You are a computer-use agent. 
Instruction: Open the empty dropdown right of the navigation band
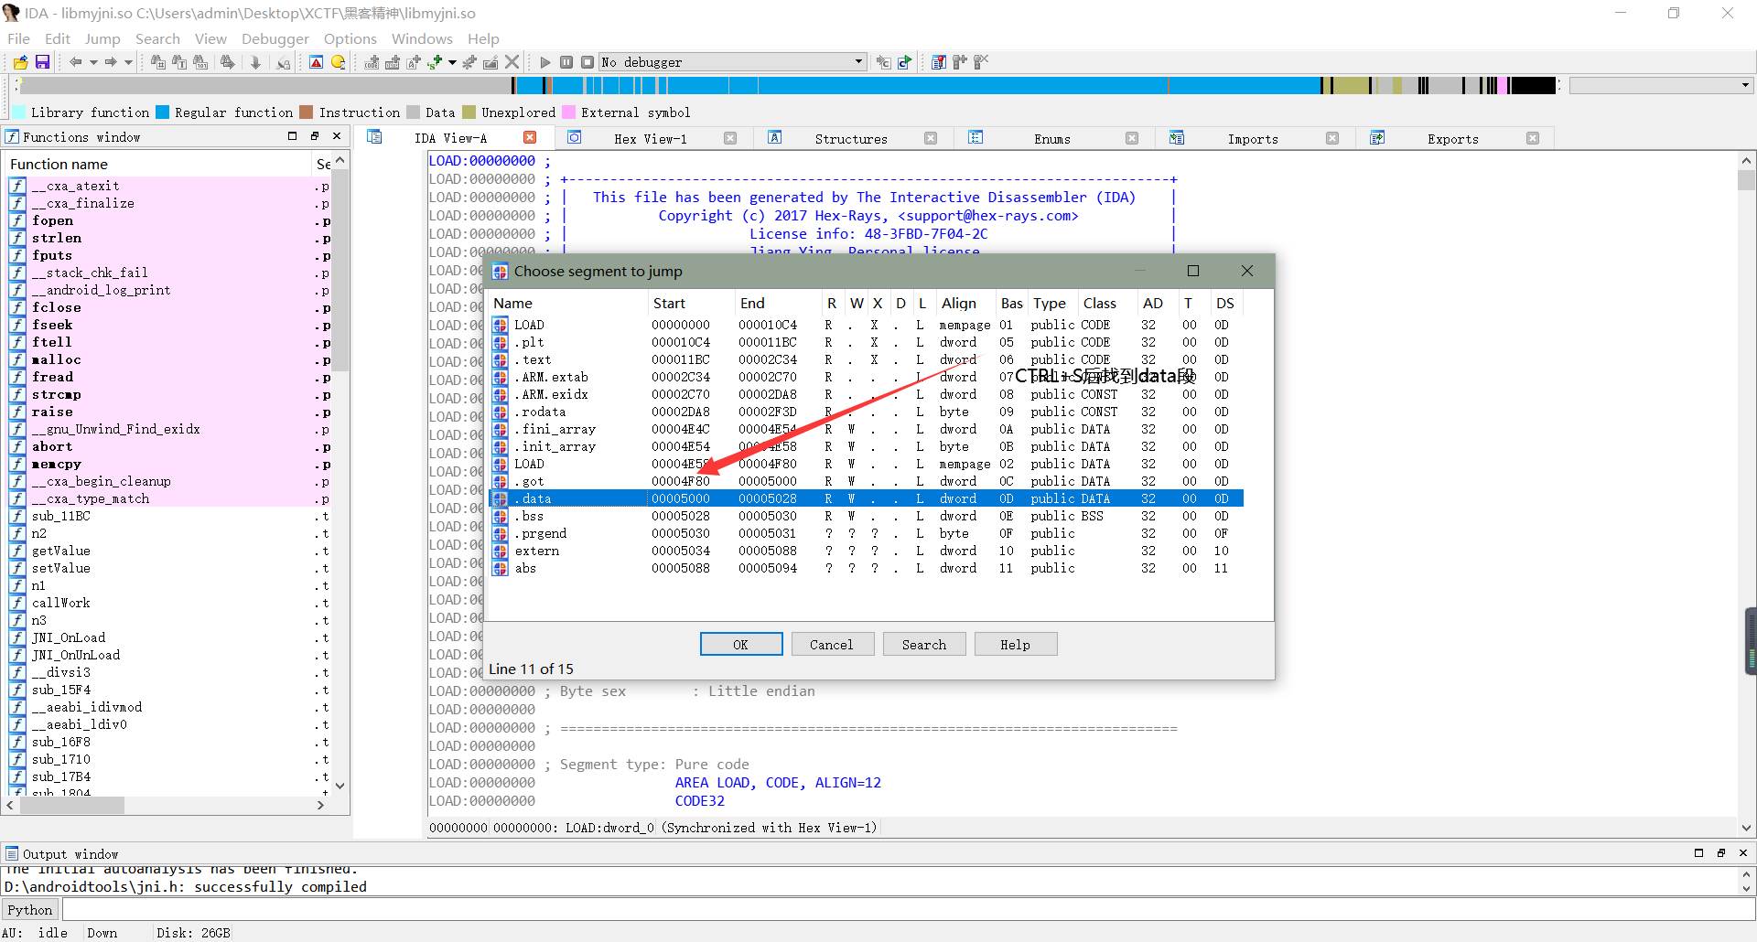pyautogui.click(x=1661, y=85)
